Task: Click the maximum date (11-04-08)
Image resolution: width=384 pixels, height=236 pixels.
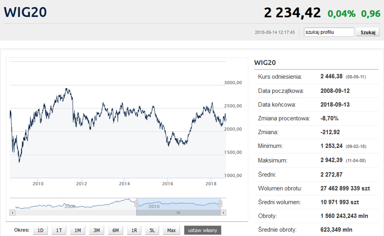Action: [x=356, y=160]
